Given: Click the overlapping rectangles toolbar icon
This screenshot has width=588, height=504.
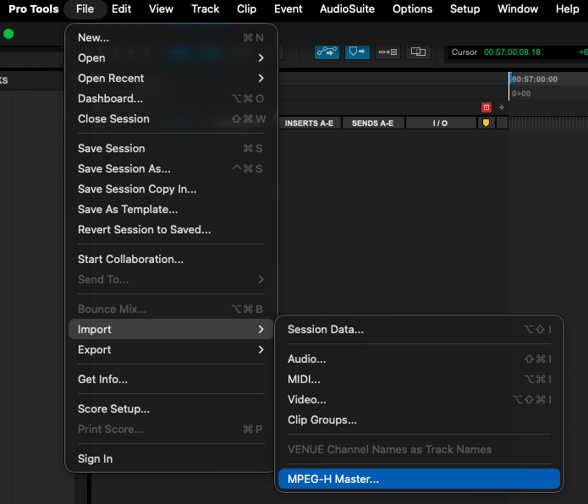Looking at the screenshot, I should point(418,52).
